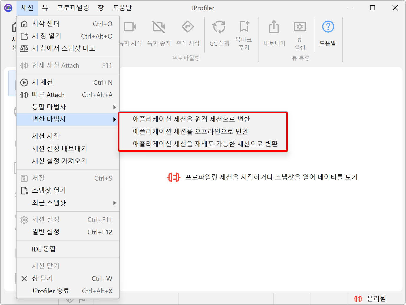Open 뷰 설정 in the toolbar
406x305 pixels.
(300, 27)
